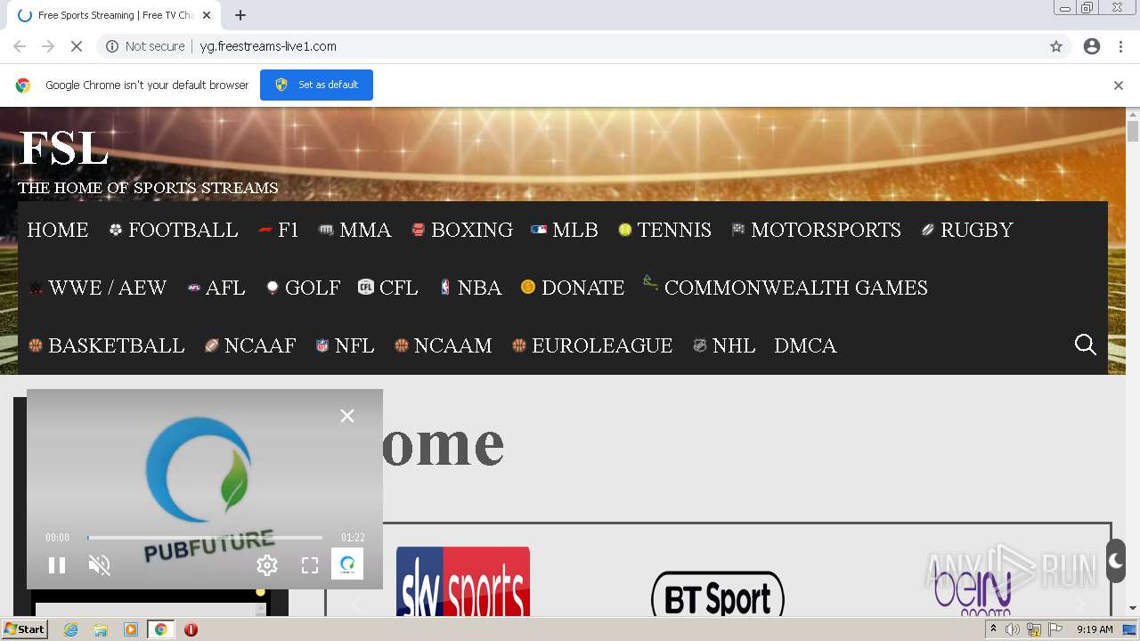1140x641 pixels.
Task: Select CFL in the navigation
Action: click(388, 288)
